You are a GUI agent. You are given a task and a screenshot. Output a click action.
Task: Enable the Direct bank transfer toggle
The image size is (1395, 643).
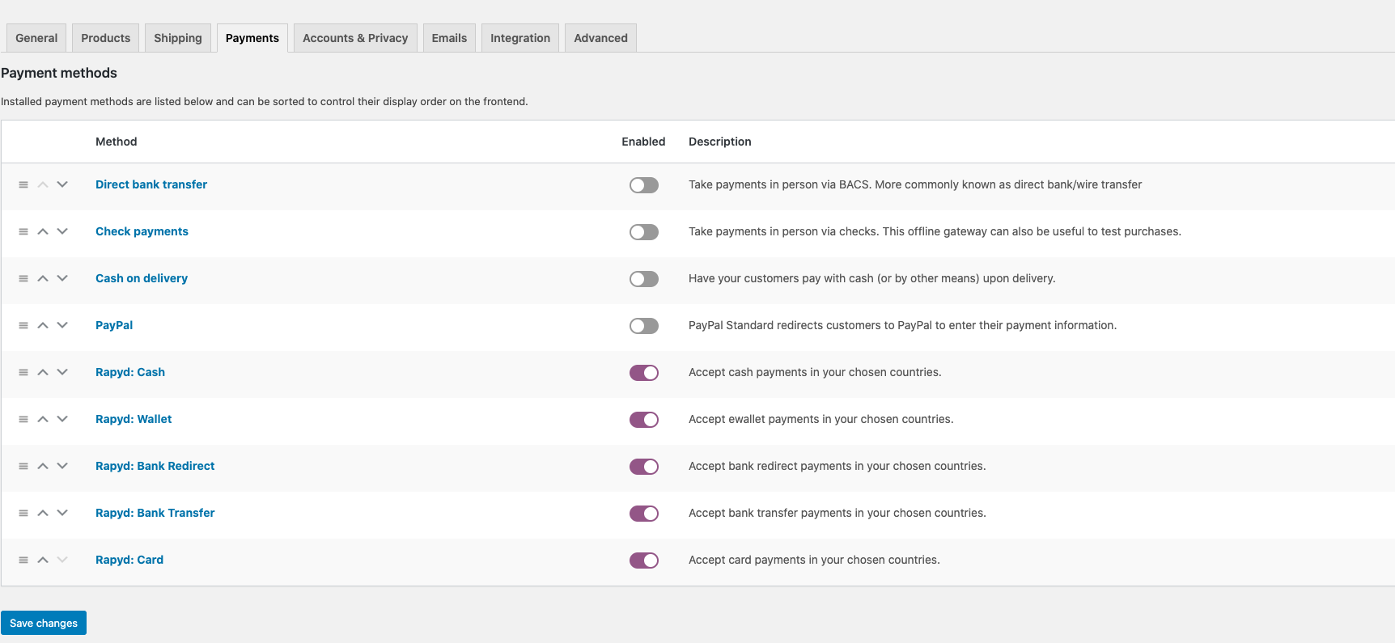643,185
